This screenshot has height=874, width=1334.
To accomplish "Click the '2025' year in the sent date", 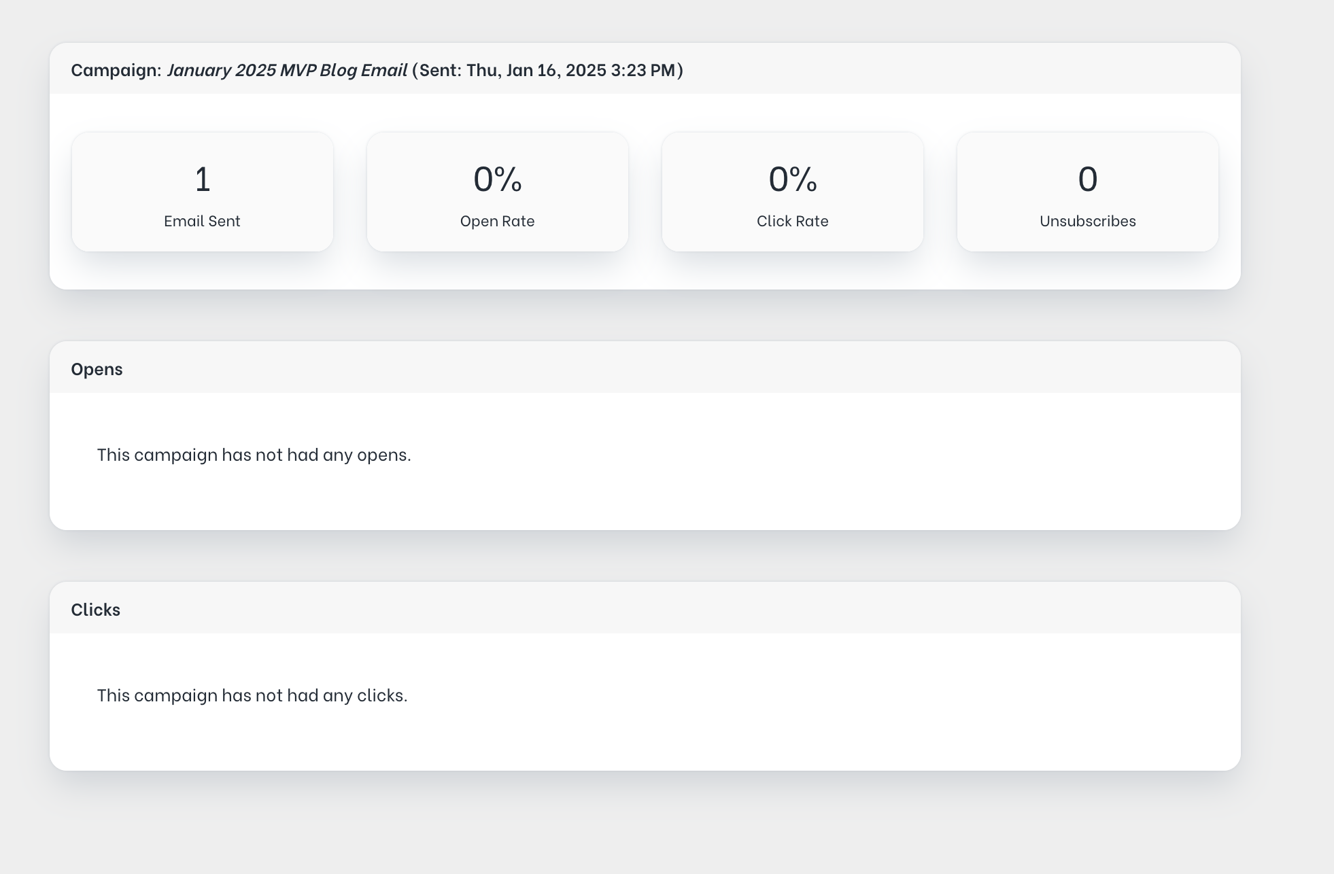I will click(x=585, y=70).
